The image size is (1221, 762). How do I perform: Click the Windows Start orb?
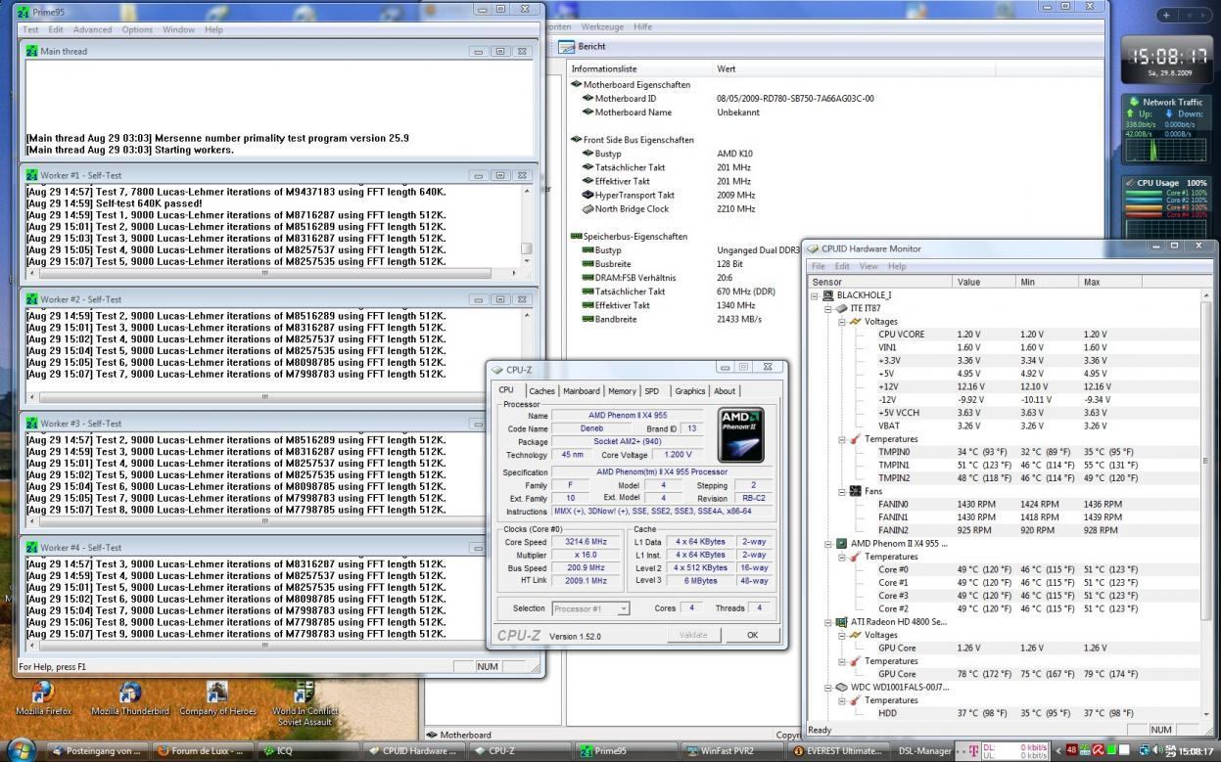coord(21,750)
